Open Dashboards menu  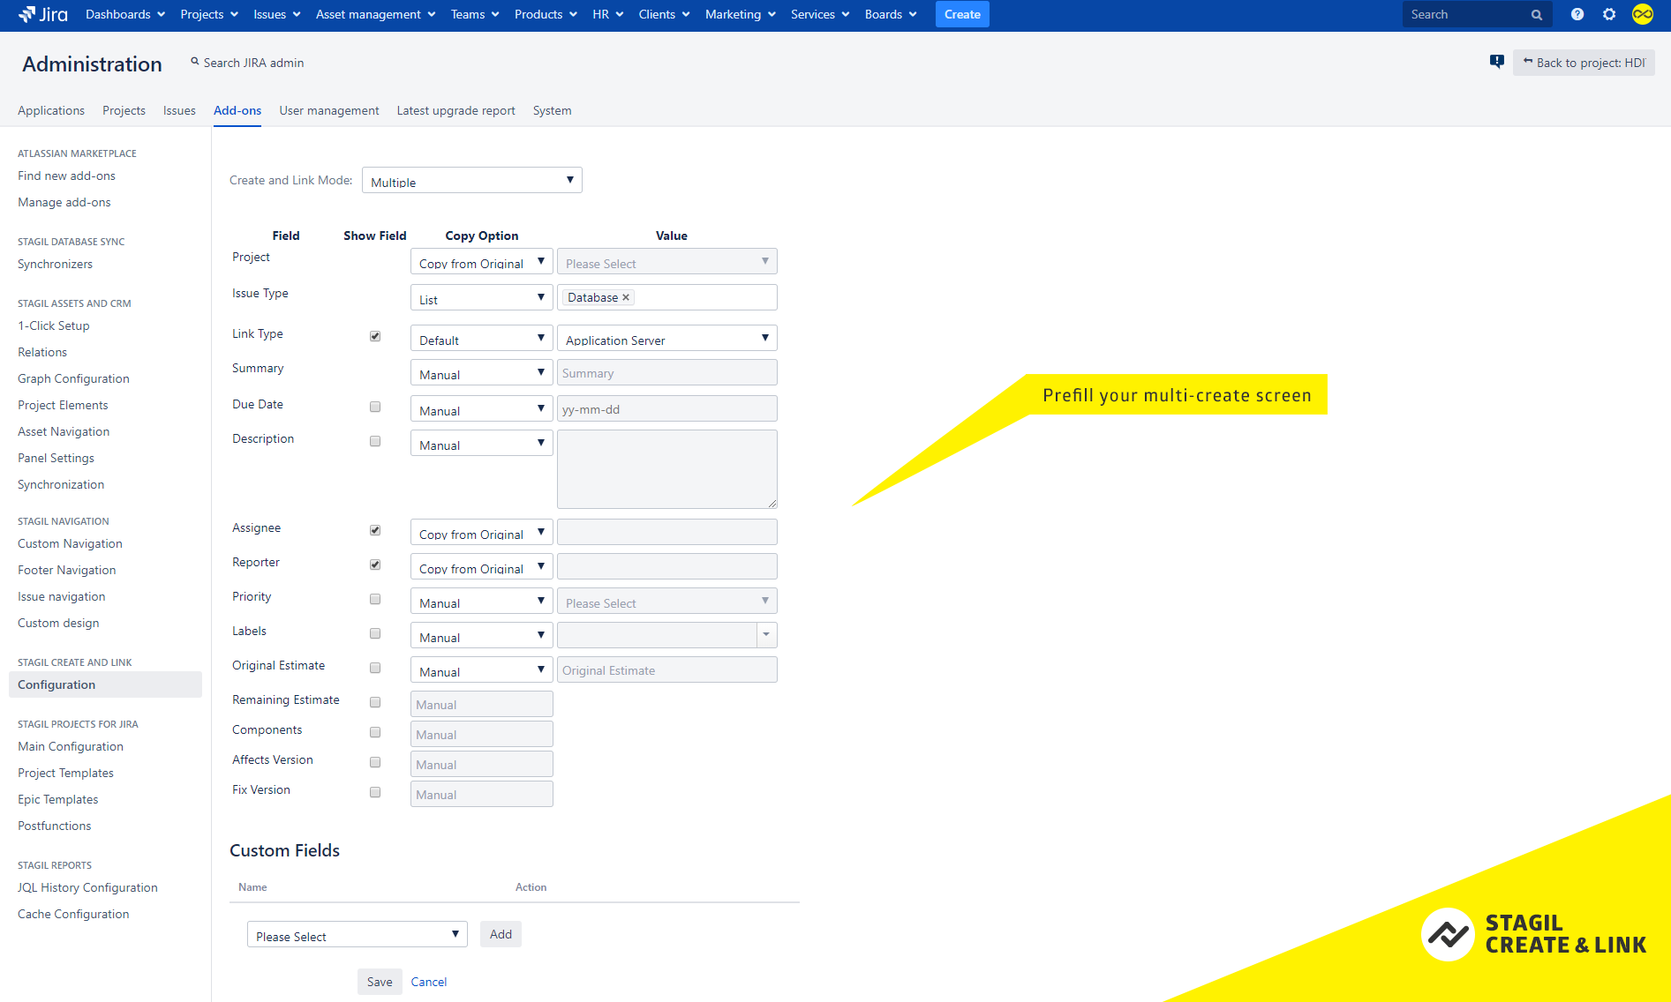click(125, 14)
